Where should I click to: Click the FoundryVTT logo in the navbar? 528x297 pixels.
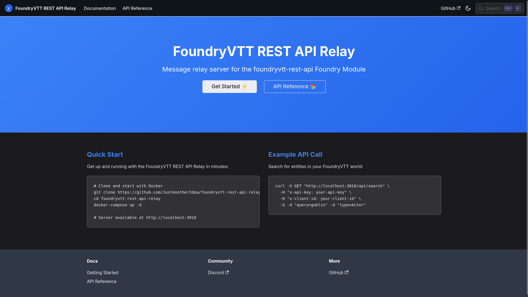(9, 8)
